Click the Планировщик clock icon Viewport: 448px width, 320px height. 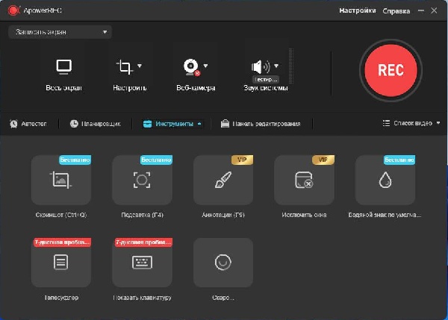(x=74, y=124)
